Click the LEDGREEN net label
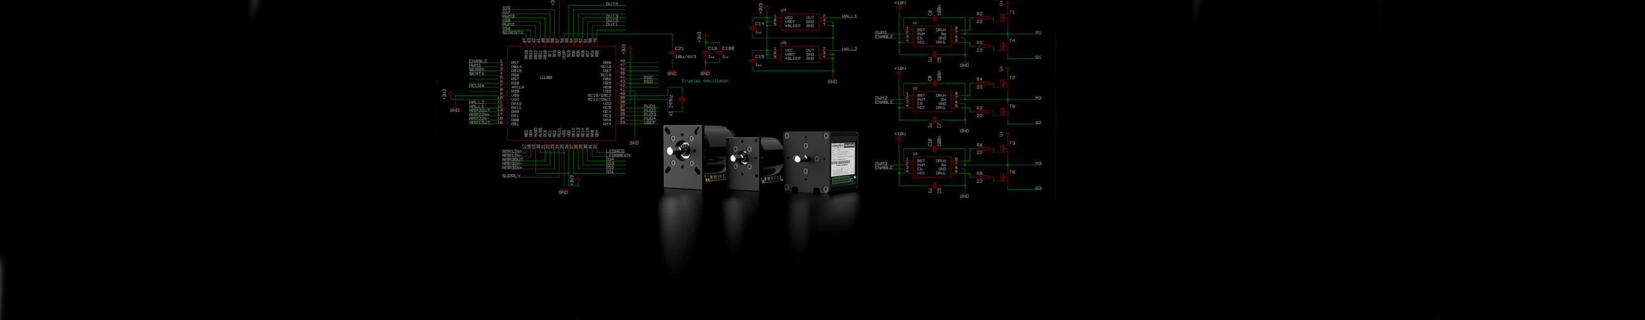The image size is (1645, 320). (x=617, y=155)
